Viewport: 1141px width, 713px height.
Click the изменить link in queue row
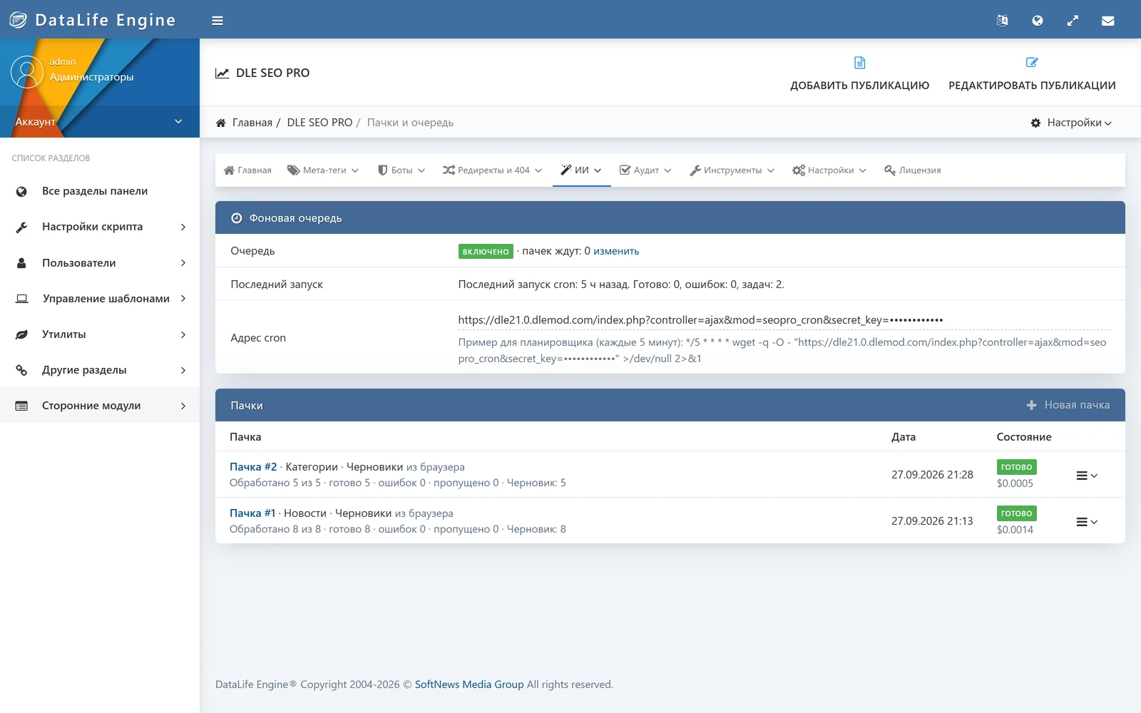[x=616, y=251]
